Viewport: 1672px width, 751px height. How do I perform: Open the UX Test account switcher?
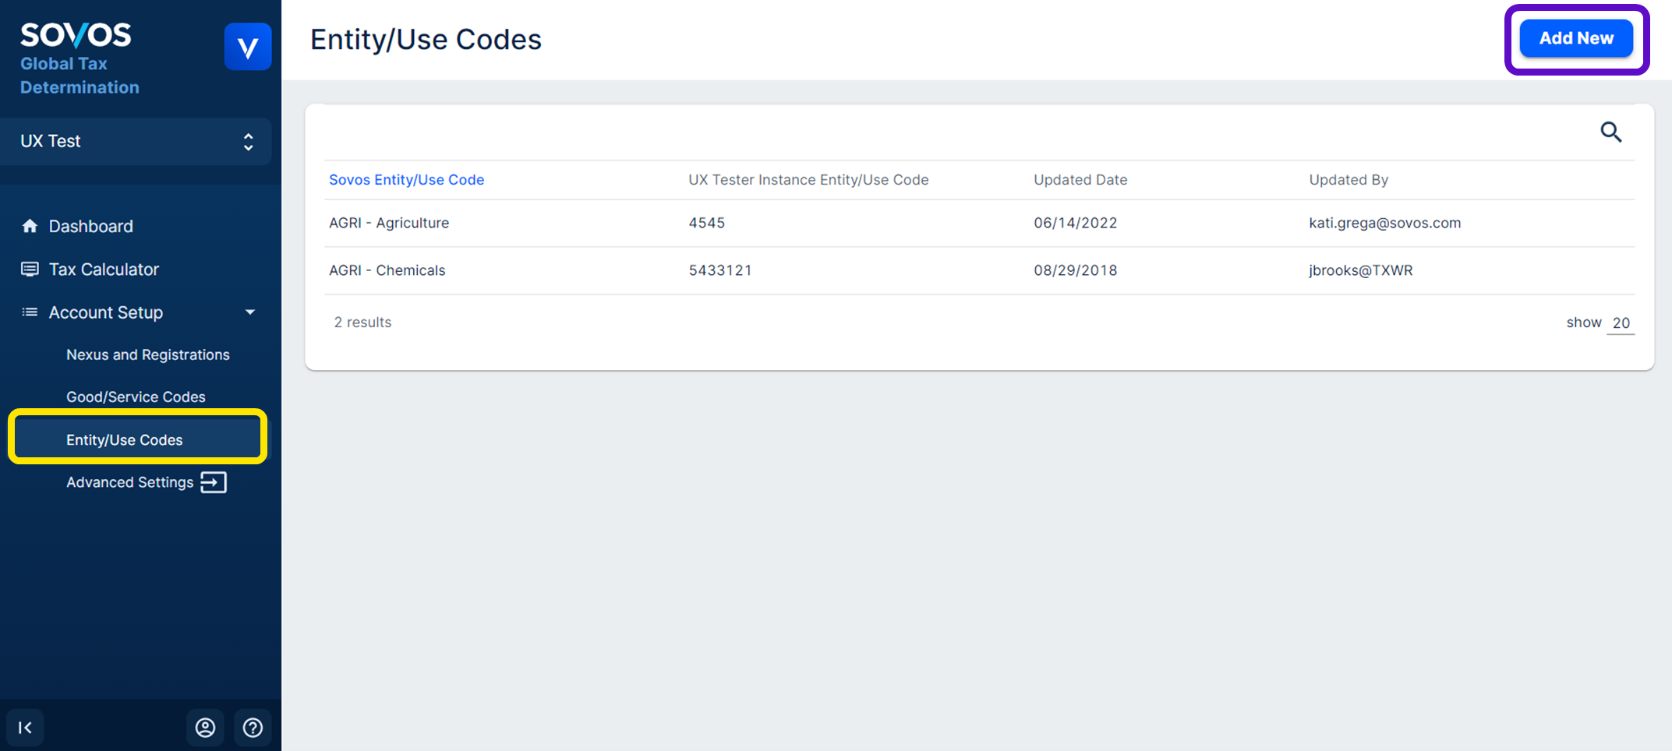coord(136,141)
